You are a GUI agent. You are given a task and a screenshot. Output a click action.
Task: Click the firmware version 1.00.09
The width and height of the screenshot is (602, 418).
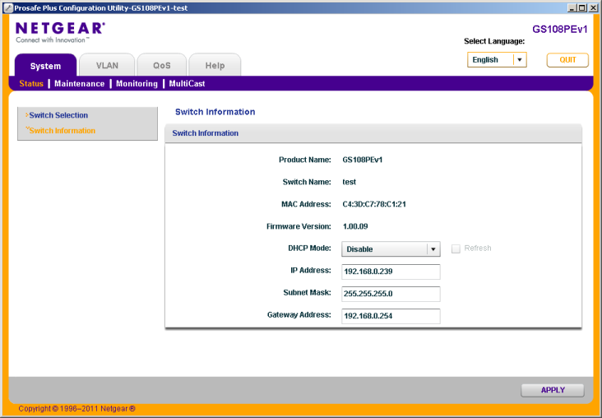(355, 226)
